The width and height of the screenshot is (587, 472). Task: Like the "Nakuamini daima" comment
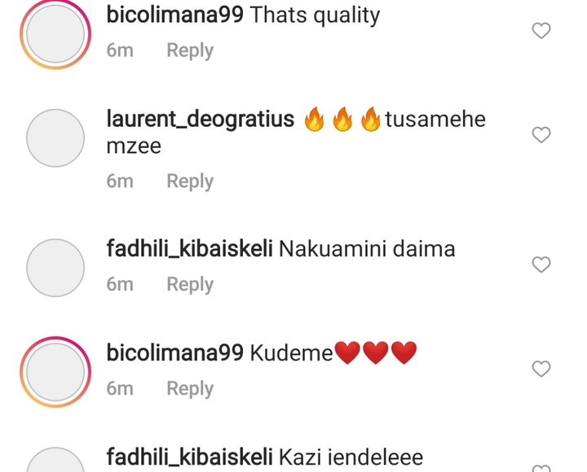(x=541, y=264)
